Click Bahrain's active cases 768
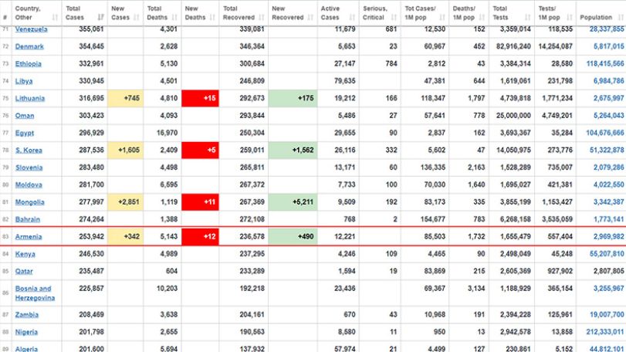The image size is (626, 352). pyautogui.click(x=350, y=219)
